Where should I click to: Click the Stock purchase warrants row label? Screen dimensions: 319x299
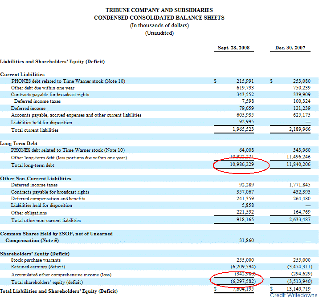point(36,260)
